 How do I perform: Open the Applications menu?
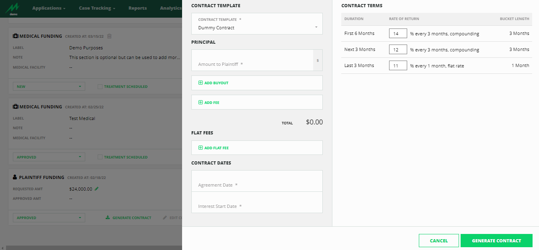[x=49, y=8]
